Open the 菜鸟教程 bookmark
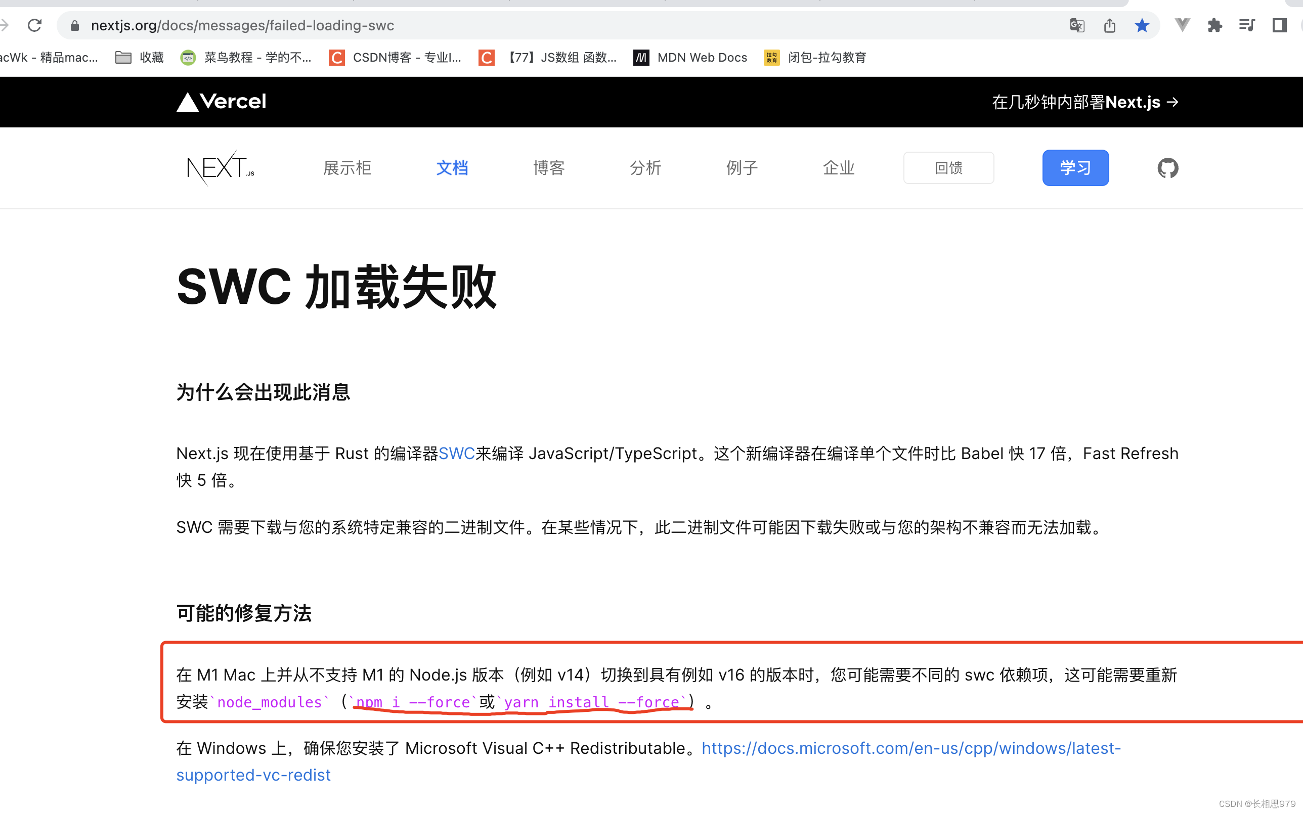Screen dimensions: 1303x813 [246, 57]
